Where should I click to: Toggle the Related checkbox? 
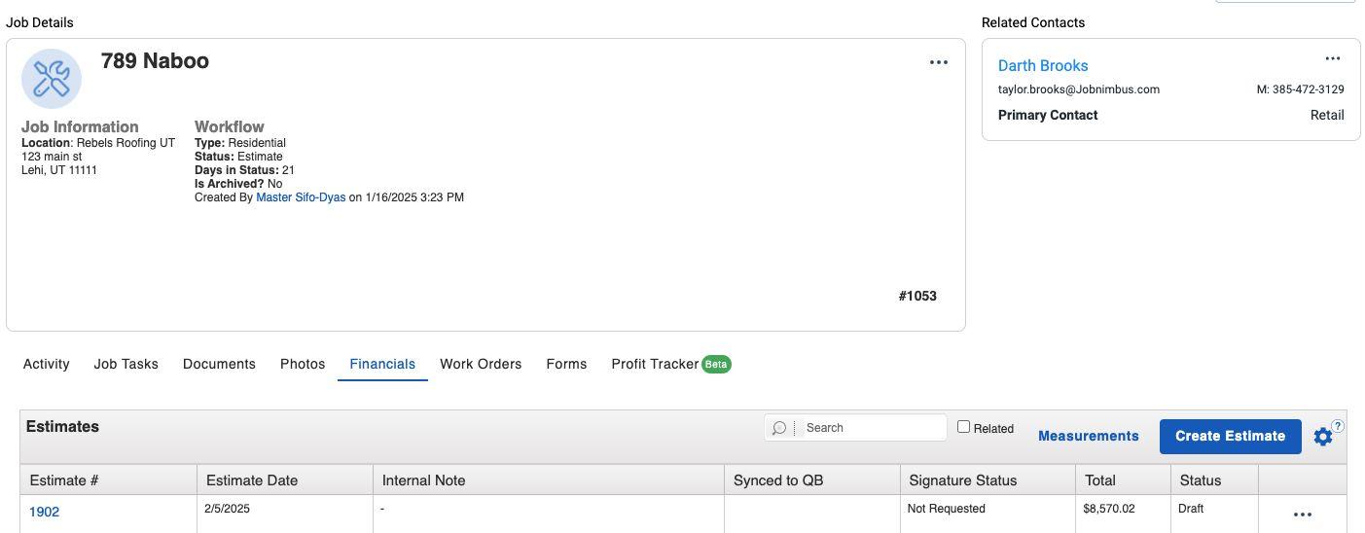pyautogui.click(x=963, y=427)
